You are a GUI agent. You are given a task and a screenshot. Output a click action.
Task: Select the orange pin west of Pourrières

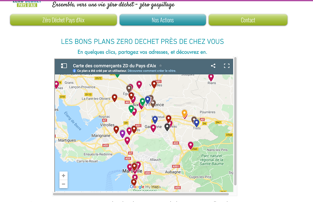click(184, 113)
